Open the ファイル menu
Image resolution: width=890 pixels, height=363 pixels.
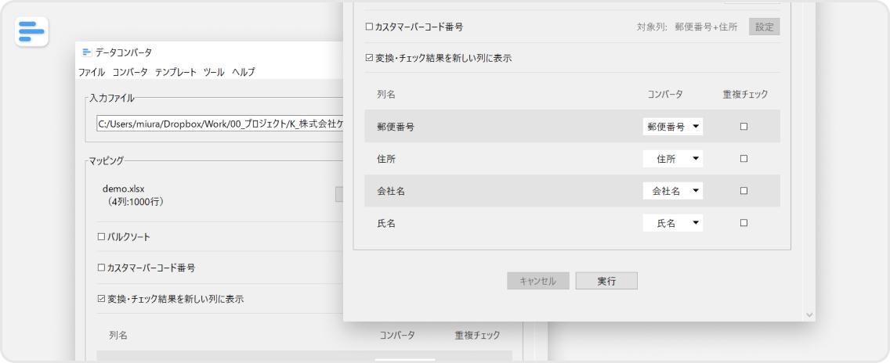click(x=92, y=72)
